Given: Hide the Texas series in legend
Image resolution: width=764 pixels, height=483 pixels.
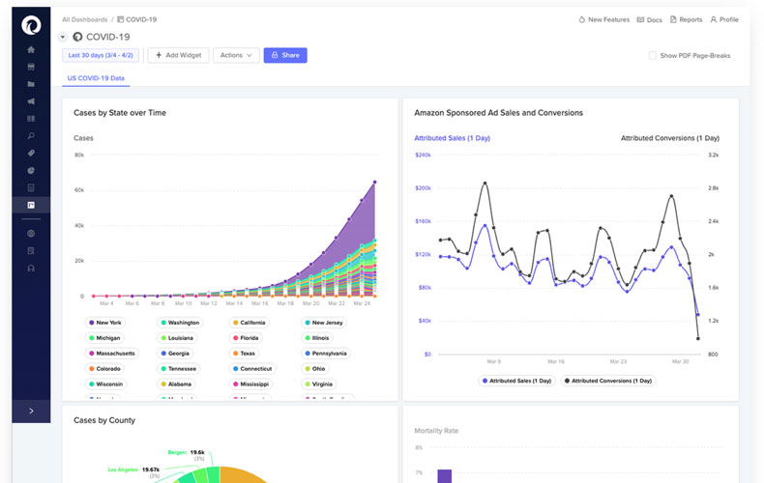Looking at the screenshot, I should coord(244,353).
